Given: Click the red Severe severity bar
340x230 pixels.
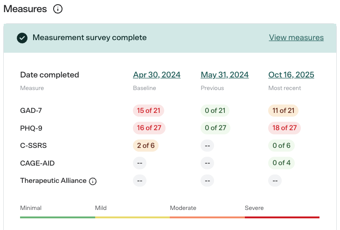Looking at the screenshot, I should 282,217.
